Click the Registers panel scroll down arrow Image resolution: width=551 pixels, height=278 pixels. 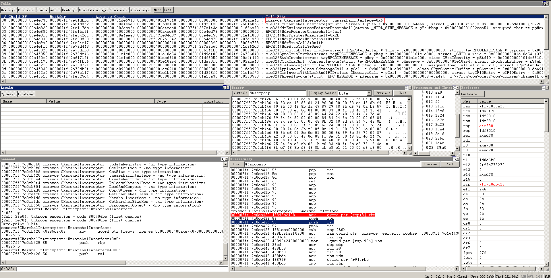(x=546, y=264)
